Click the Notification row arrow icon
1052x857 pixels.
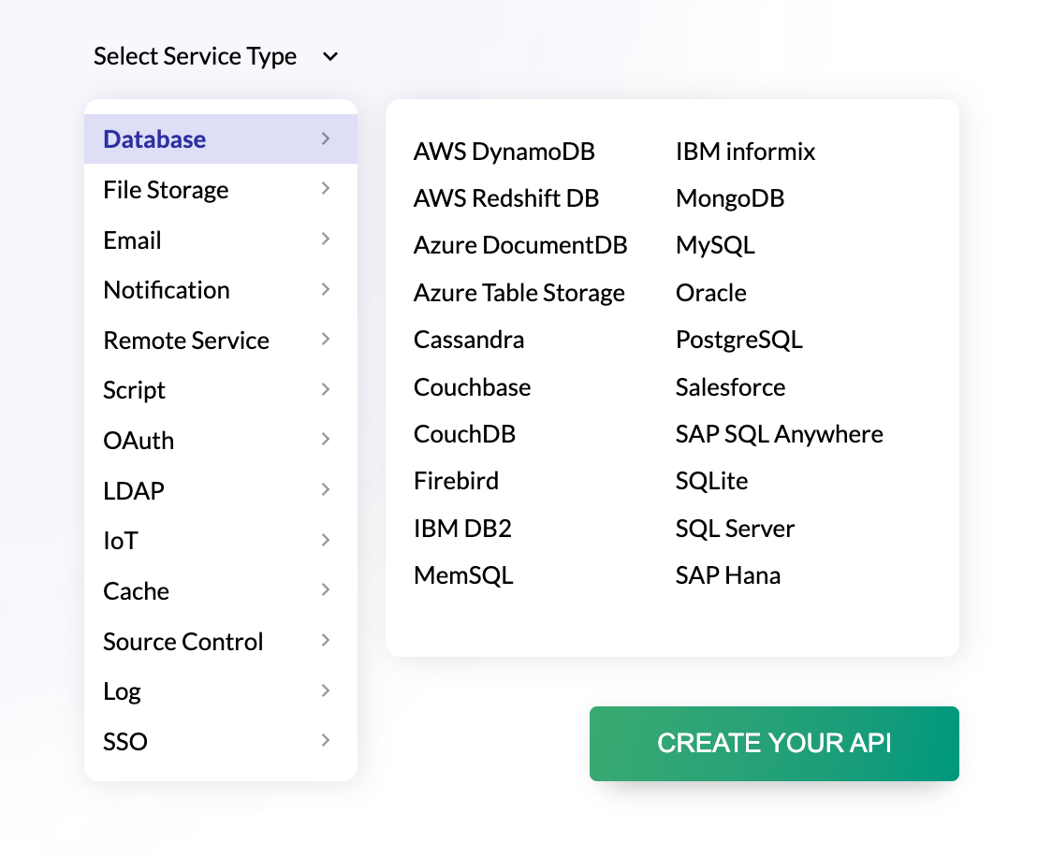click(326, 289)
